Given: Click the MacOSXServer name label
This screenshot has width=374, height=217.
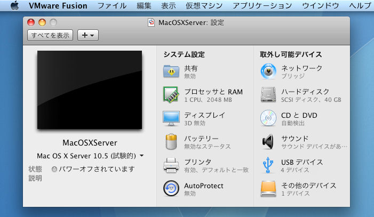Looking at the screenshot, I should coord(90,143).
